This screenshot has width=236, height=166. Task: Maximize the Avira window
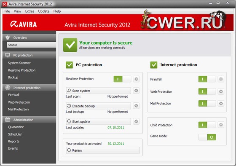click(218, 3)
